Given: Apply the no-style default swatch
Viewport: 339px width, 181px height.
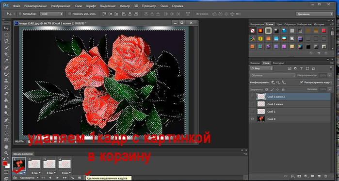Looking at the screenshot, I should 252,31.
